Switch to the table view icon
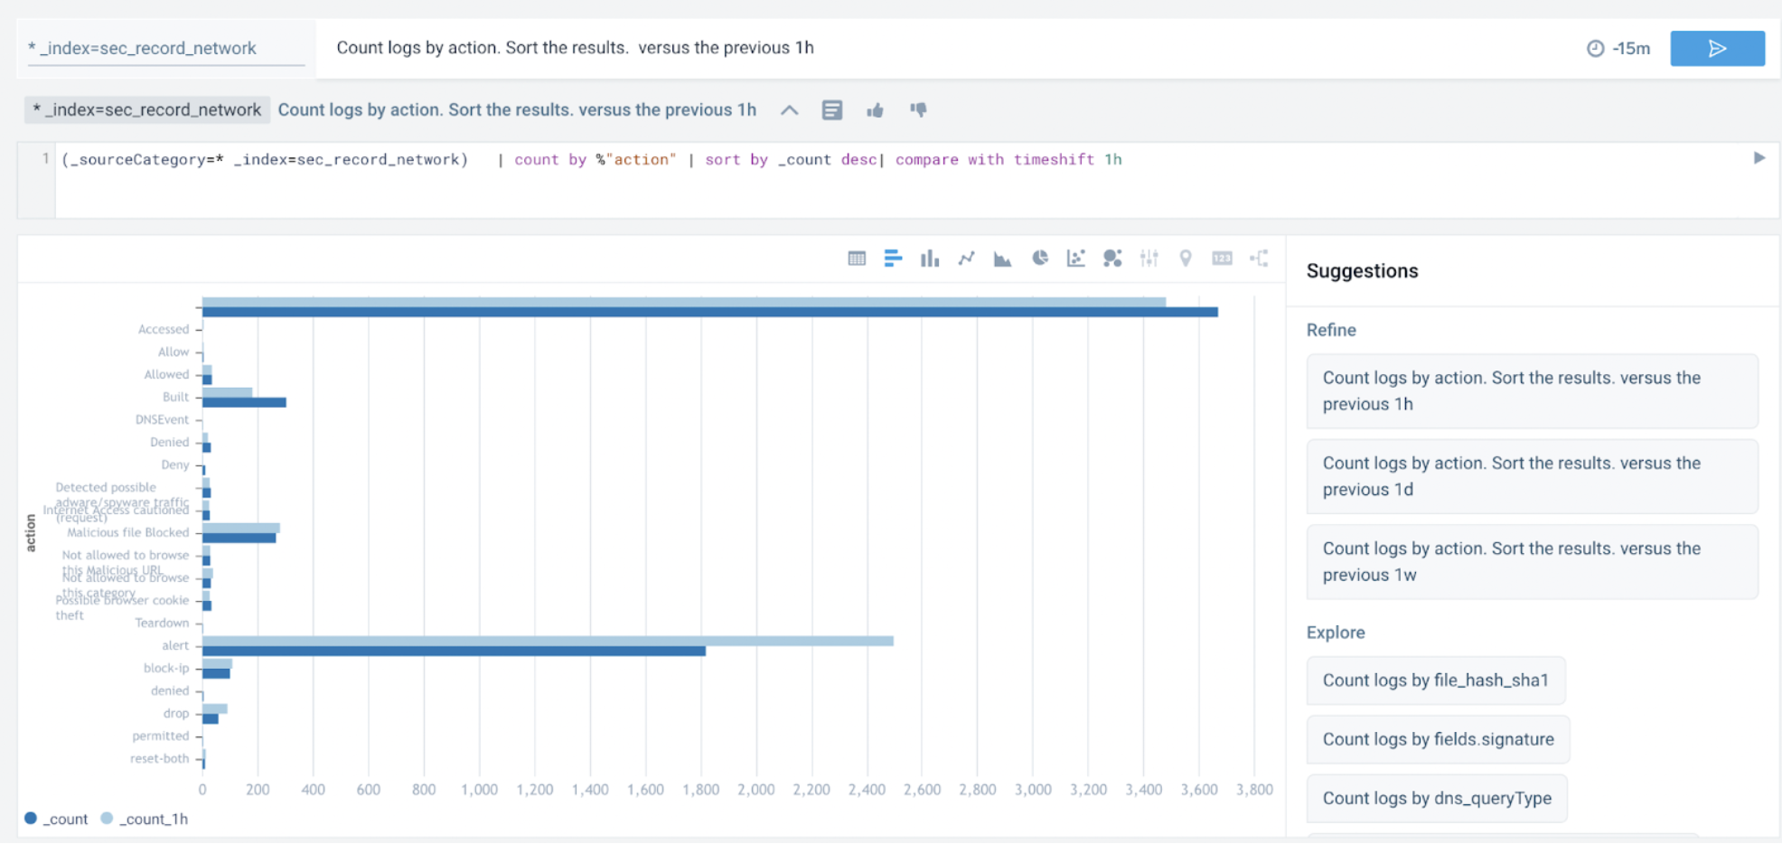1782x844 pixels. point(857,258)
